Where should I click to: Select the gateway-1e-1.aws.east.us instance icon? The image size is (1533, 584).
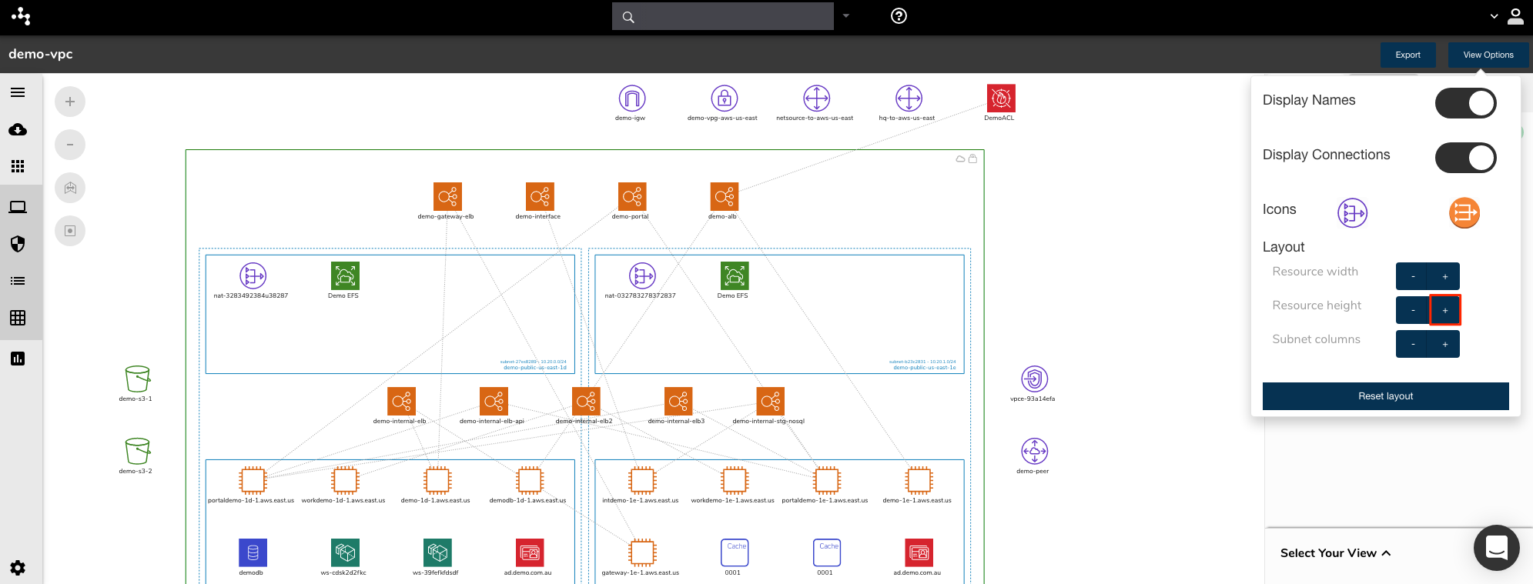tap(642, 552)
